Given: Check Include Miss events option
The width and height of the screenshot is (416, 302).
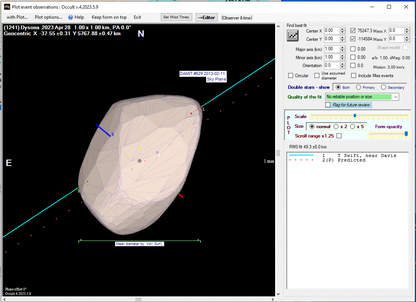Looking at the screenshot, I should tap(353, 76).
